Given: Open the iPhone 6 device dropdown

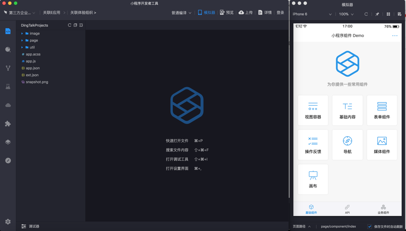Looking at the screenshot, I should click(x=312, y=14).
